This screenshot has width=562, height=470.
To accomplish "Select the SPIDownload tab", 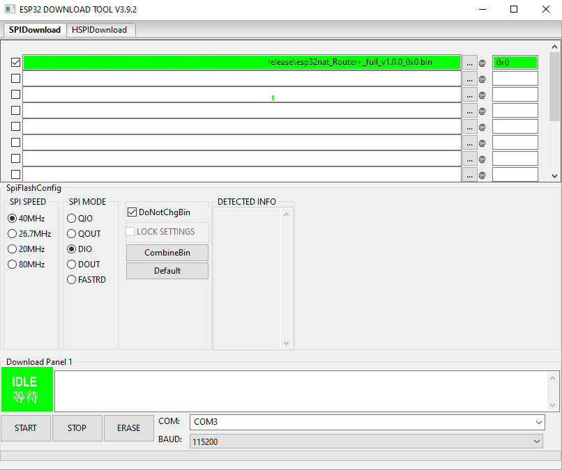I will [x=34, y=30].
